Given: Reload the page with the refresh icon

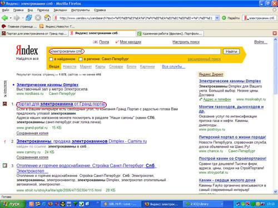Looking at the screenshot, I should tap(29, 18).
